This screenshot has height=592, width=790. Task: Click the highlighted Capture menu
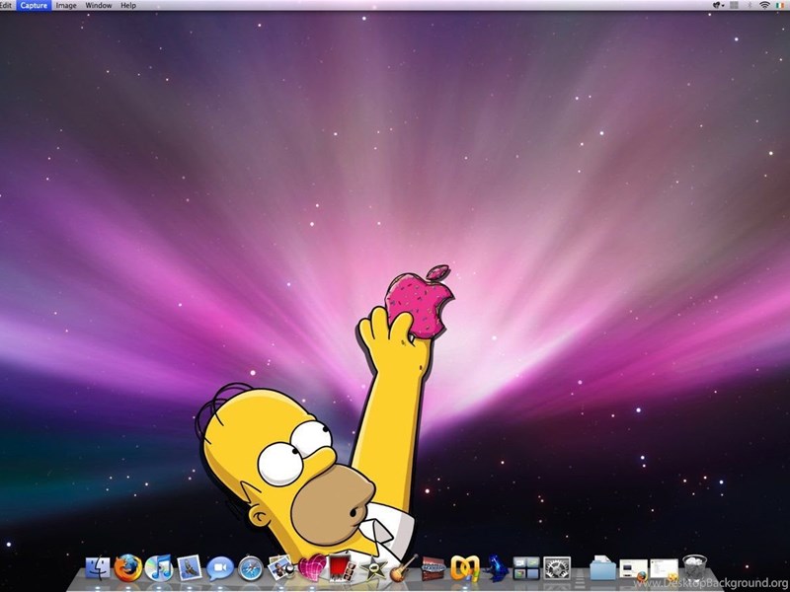pos(34,5)
